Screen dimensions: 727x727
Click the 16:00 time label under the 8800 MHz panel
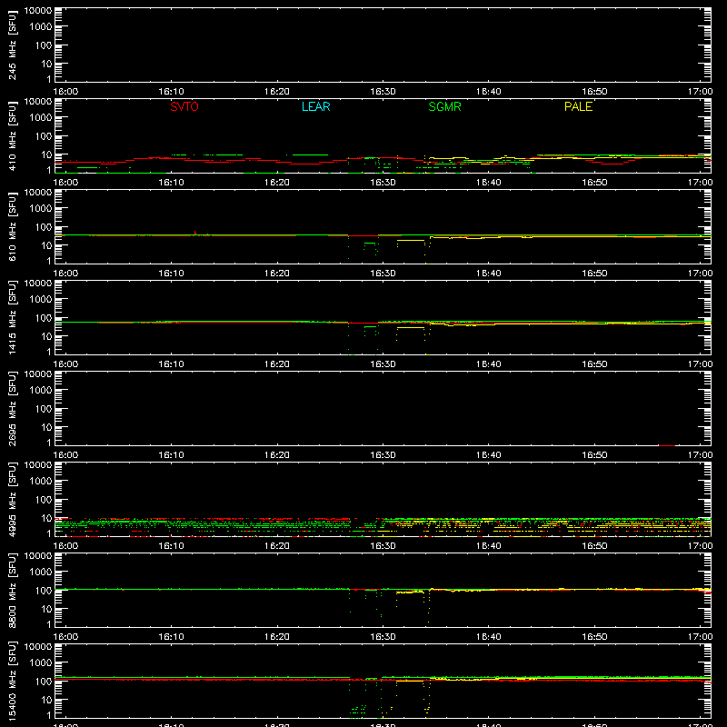[65, 637]
